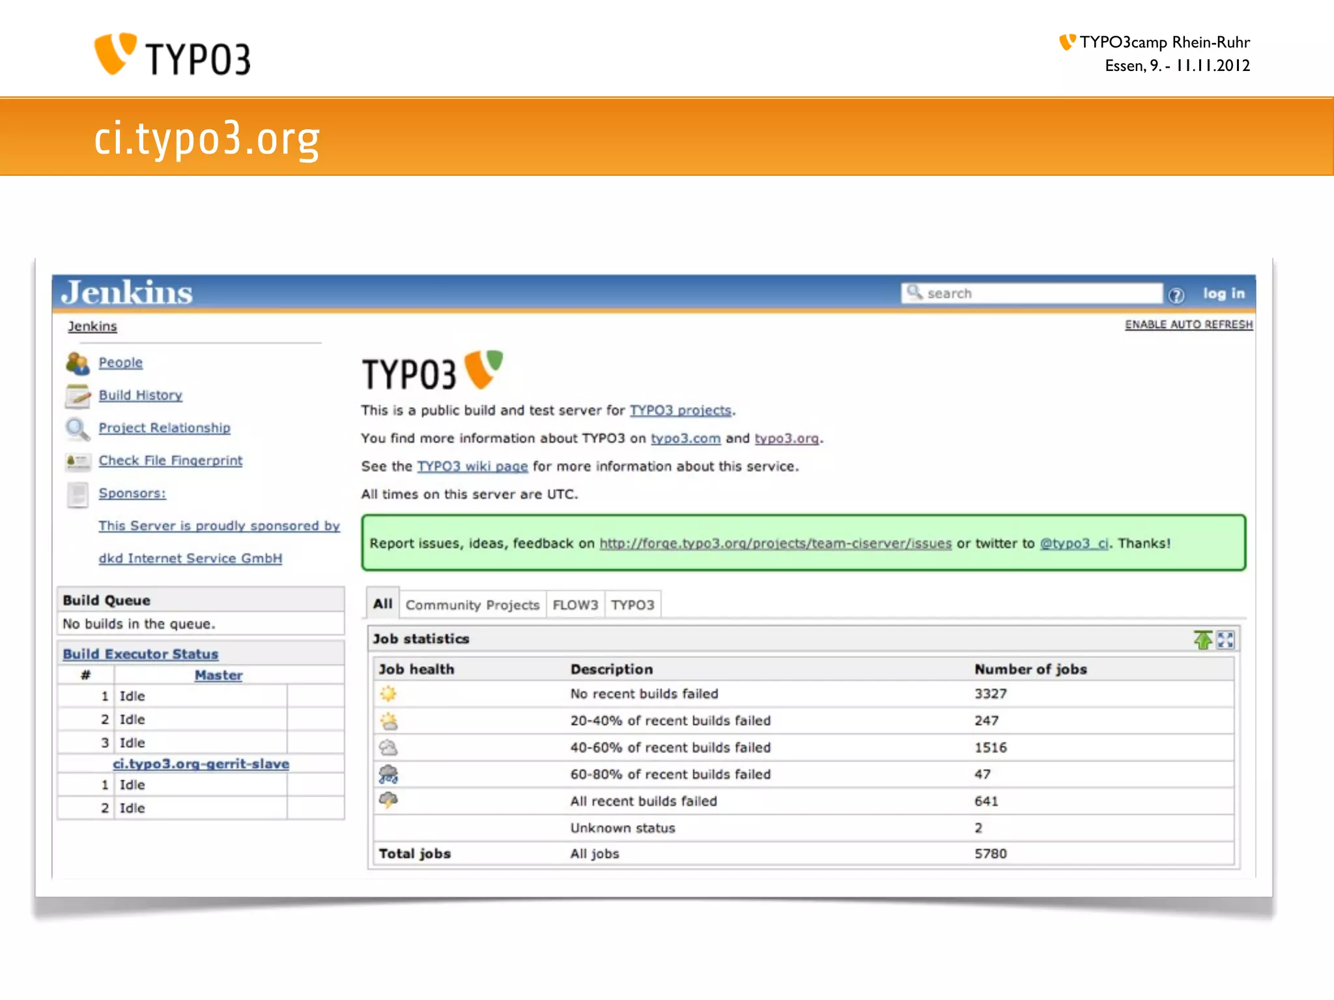Click the green up arrow in Job statistics
The height and width of the screenshot is (1000, 1334).
(1202, 640)
